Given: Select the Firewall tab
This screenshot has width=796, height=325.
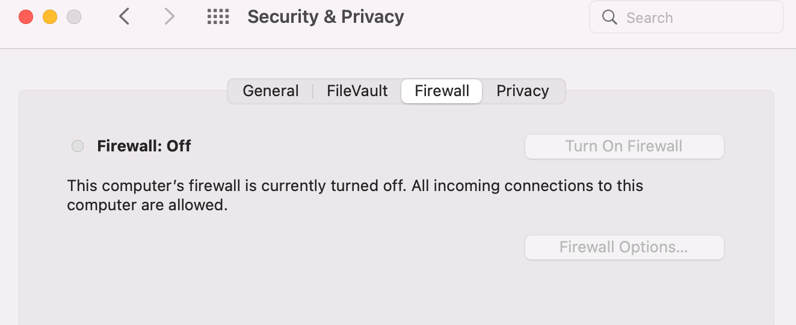Looking at the screenshot, I should coord(442,91).
